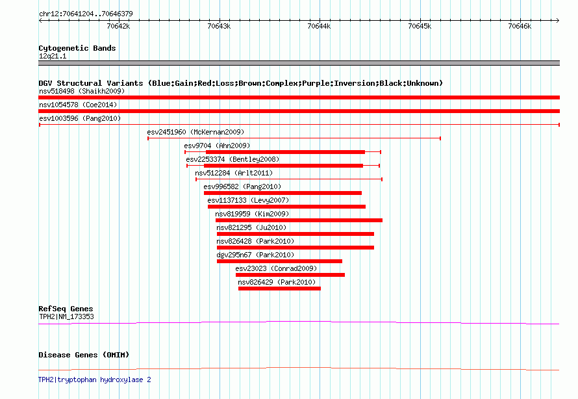Open the dgv295n67 (Park2010) variant
The image size is (578, 399).
click(x=279, y=261)
